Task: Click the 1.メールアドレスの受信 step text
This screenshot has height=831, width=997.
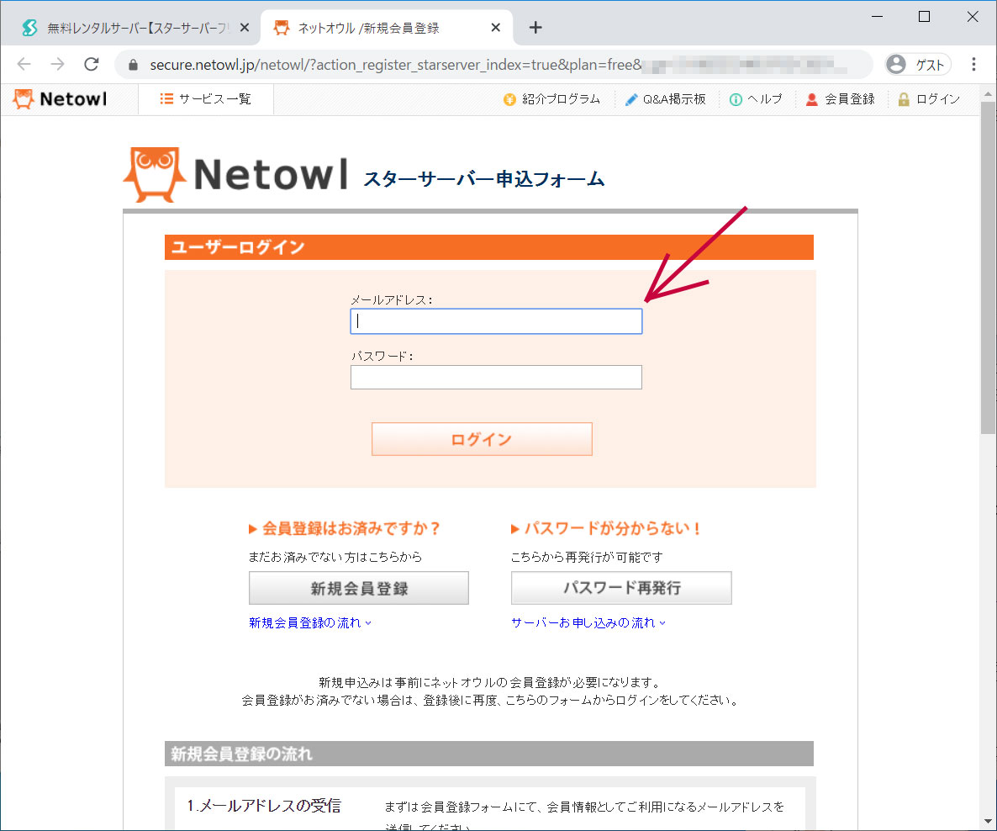Action: 264,806
